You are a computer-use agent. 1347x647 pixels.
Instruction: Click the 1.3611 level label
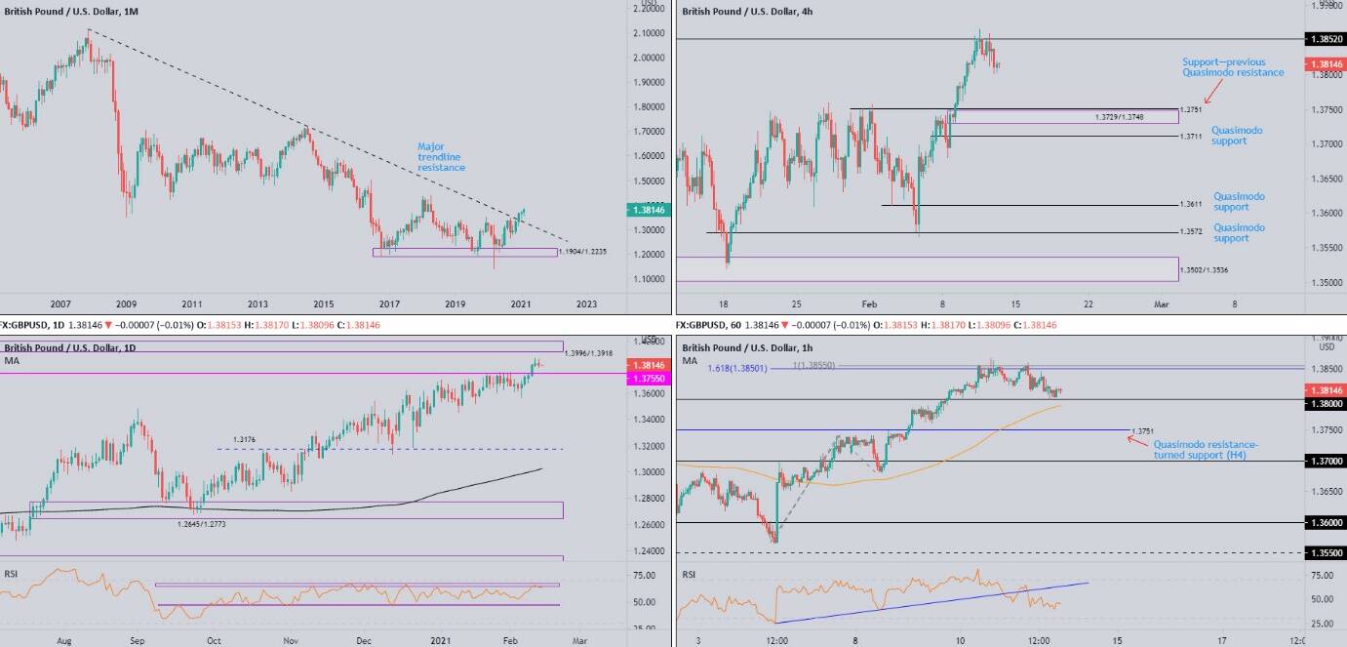click(1191, 205)
